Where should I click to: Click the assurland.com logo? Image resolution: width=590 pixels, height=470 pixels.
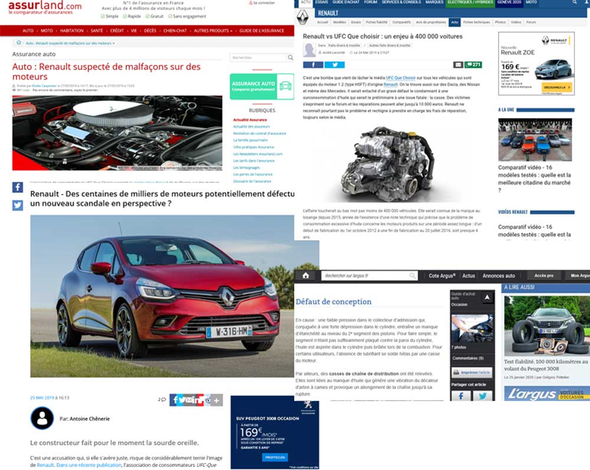click(45, 7)
